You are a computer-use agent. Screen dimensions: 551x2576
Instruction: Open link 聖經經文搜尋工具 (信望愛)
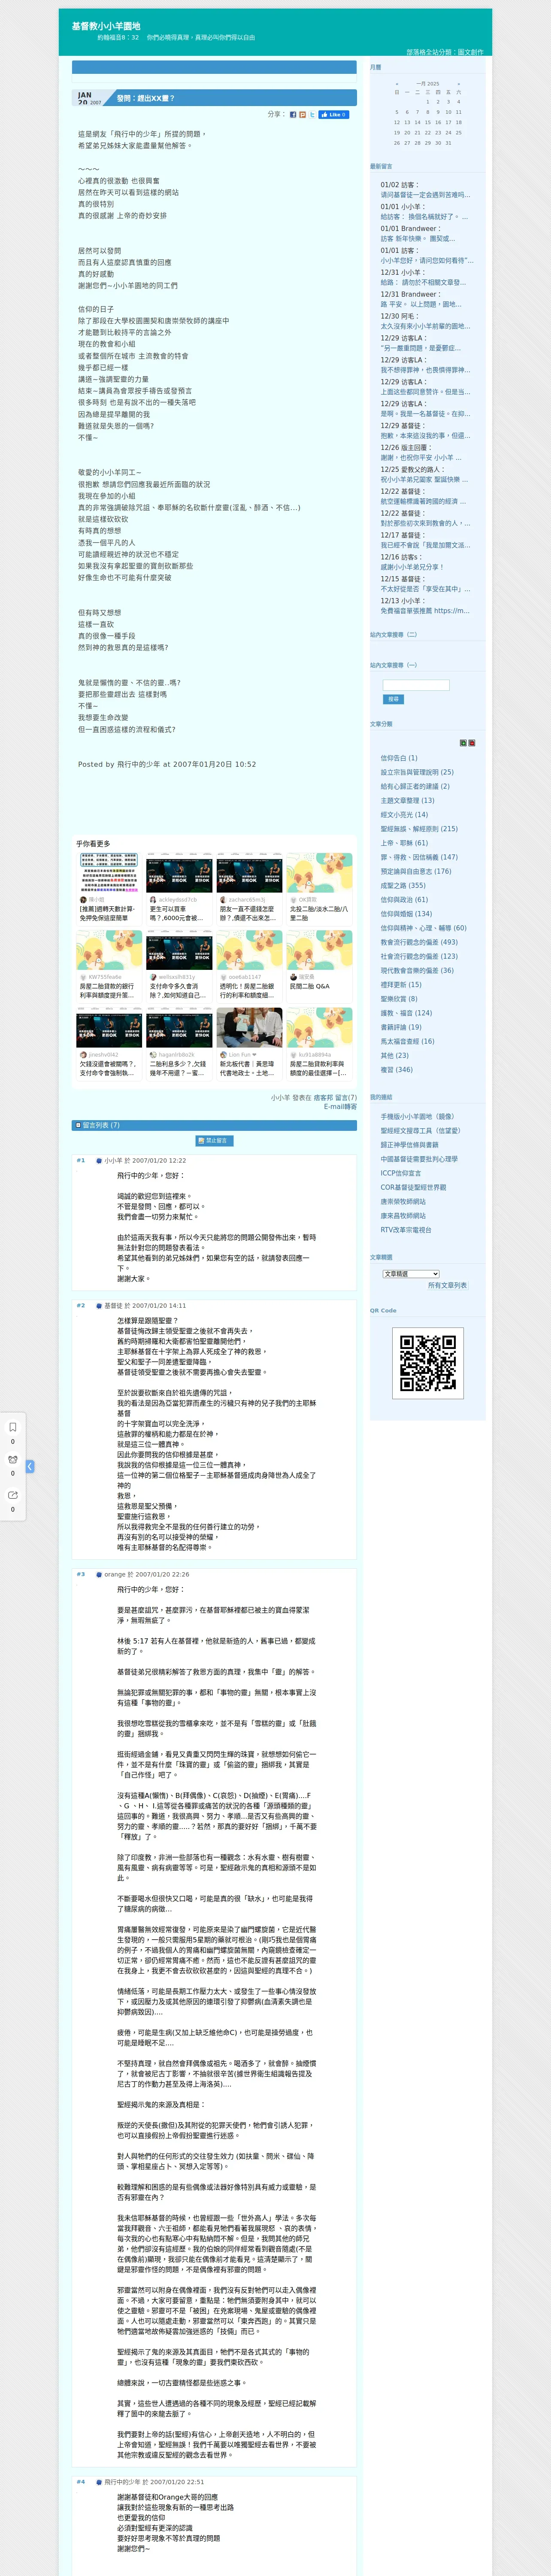(x=420, y=1131)
